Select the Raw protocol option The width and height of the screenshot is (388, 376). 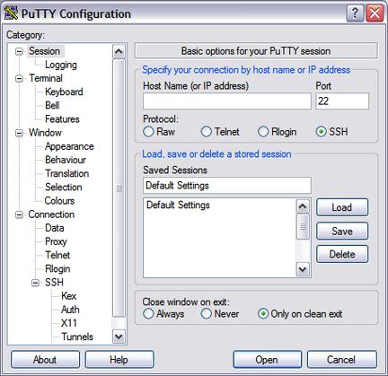[148, 132]
